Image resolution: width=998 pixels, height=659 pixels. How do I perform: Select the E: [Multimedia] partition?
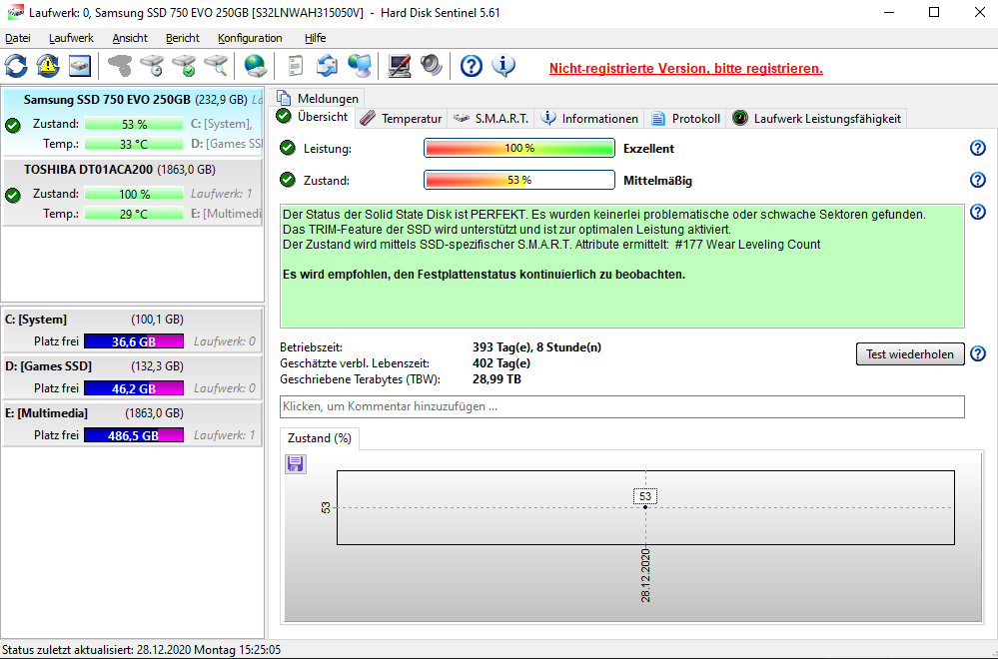(132, 424)
